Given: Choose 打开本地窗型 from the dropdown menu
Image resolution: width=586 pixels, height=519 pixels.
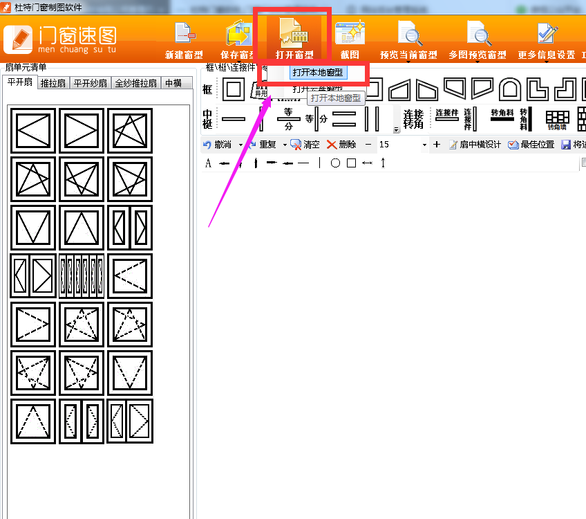Looking at the screenshot, I should (x=318, y=73).
